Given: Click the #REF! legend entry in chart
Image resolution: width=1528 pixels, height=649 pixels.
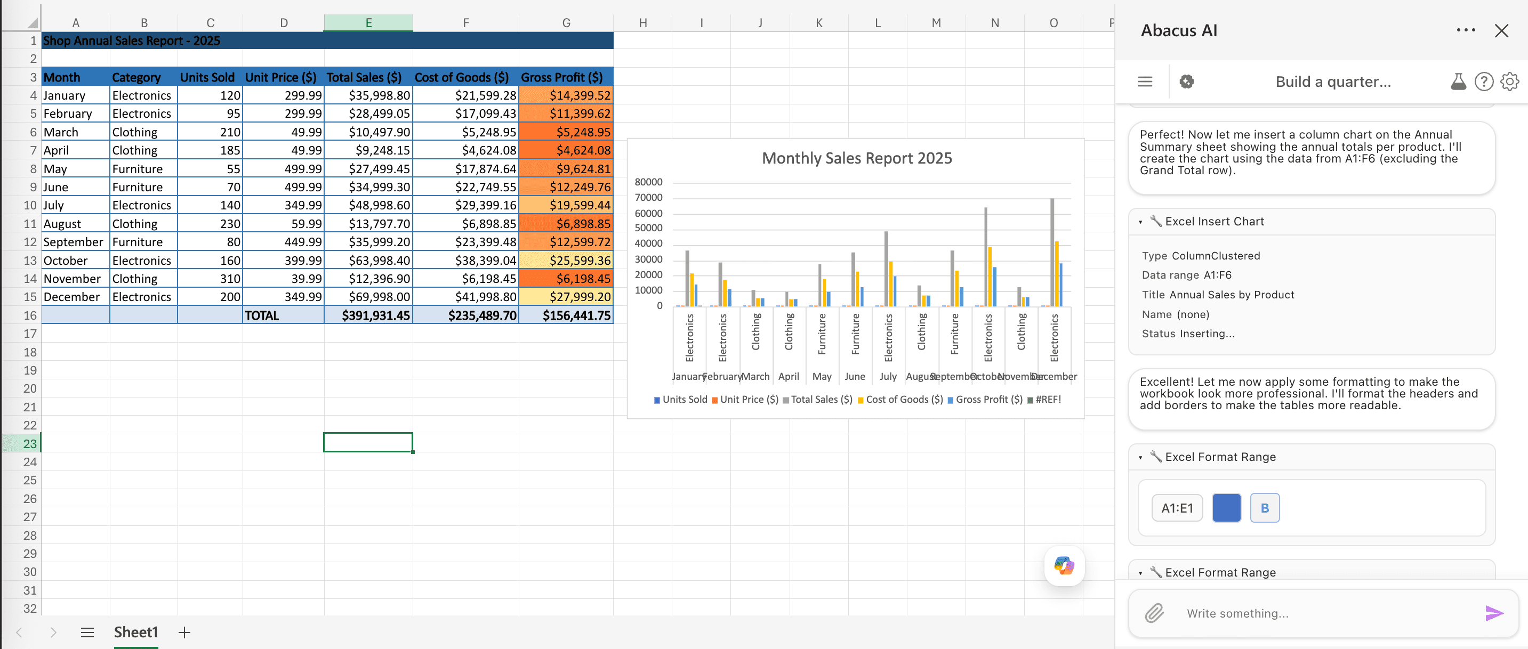Looking at the screenshot, I should pyautogui.click(x=1044, y=400).
